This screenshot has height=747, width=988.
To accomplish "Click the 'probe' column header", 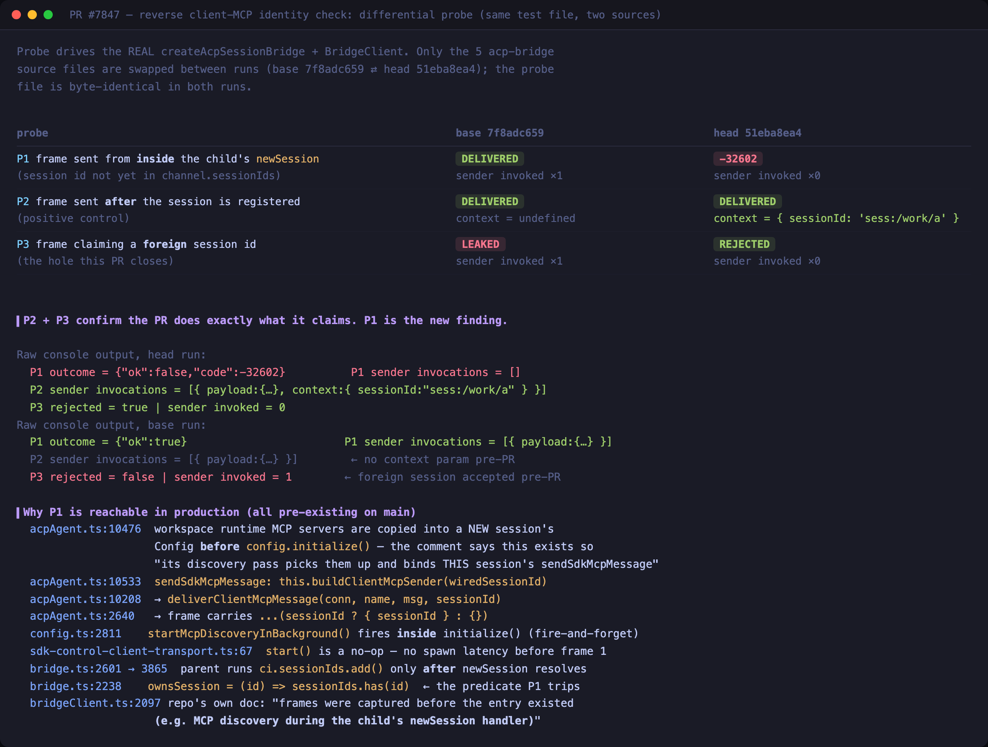I will pyautogui.click(x=33, y=133).
